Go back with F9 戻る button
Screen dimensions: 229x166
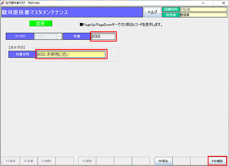point(163,161)
